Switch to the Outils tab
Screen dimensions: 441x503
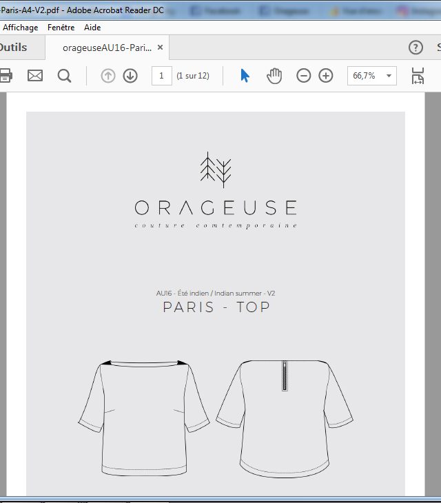click(14, 48)
